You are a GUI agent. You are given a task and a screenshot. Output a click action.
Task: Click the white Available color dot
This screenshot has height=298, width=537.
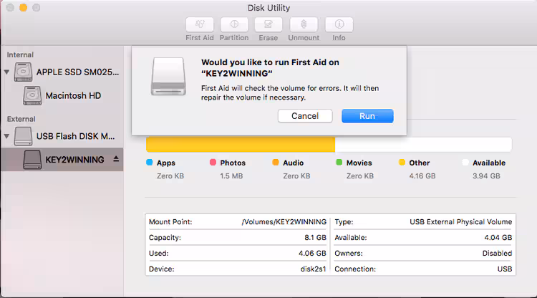[465, 163]
